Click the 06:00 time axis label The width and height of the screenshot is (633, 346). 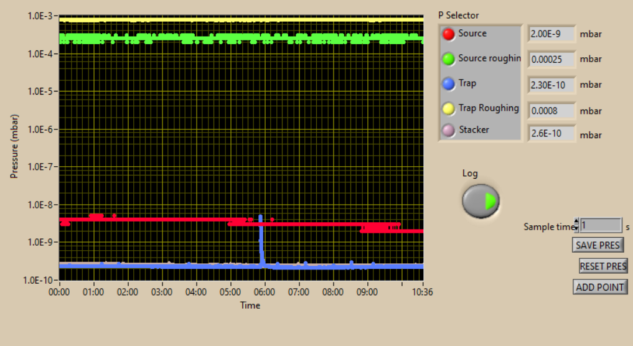click(265, 292)
